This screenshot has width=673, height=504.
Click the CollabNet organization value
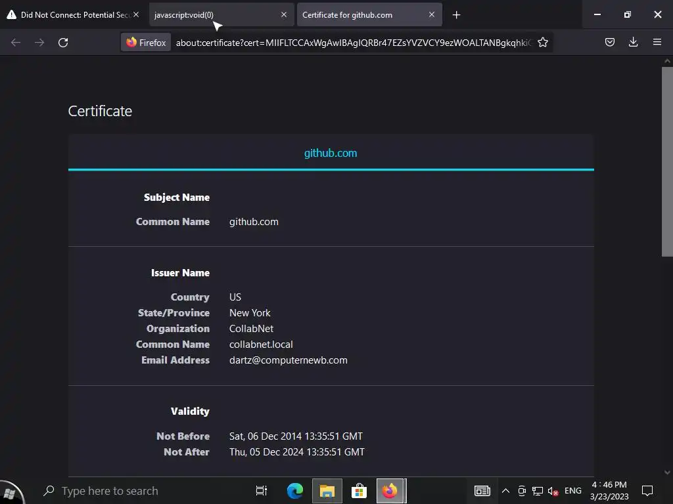pos(251,329)
